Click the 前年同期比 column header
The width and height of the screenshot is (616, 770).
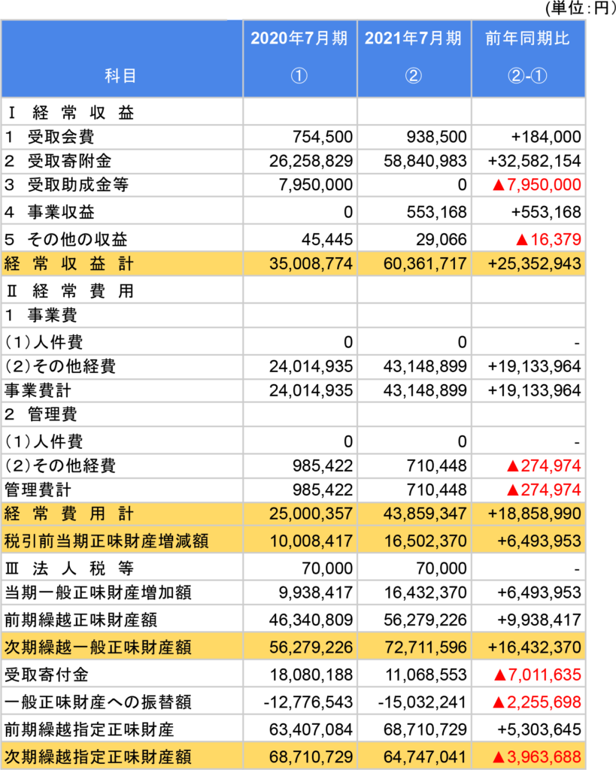(527, 38)
